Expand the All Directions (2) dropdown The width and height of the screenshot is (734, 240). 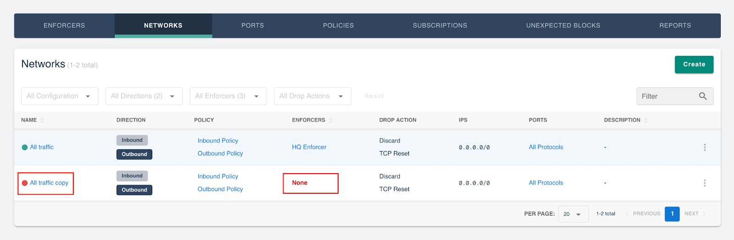coord(144,96)
